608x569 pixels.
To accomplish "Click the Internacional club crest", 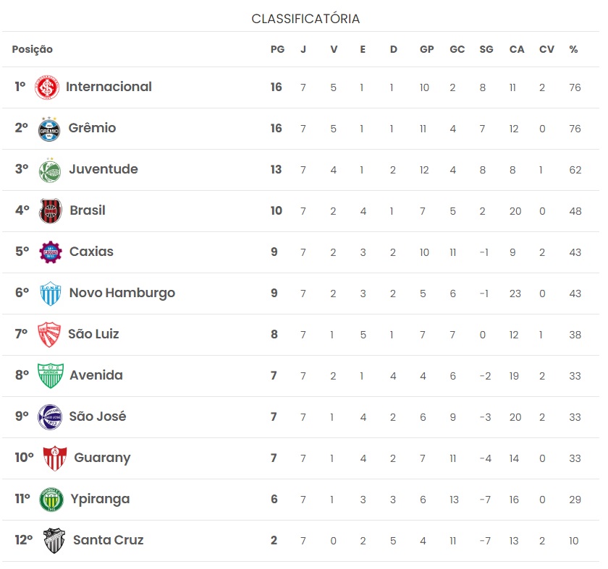I will coord(47,87).
